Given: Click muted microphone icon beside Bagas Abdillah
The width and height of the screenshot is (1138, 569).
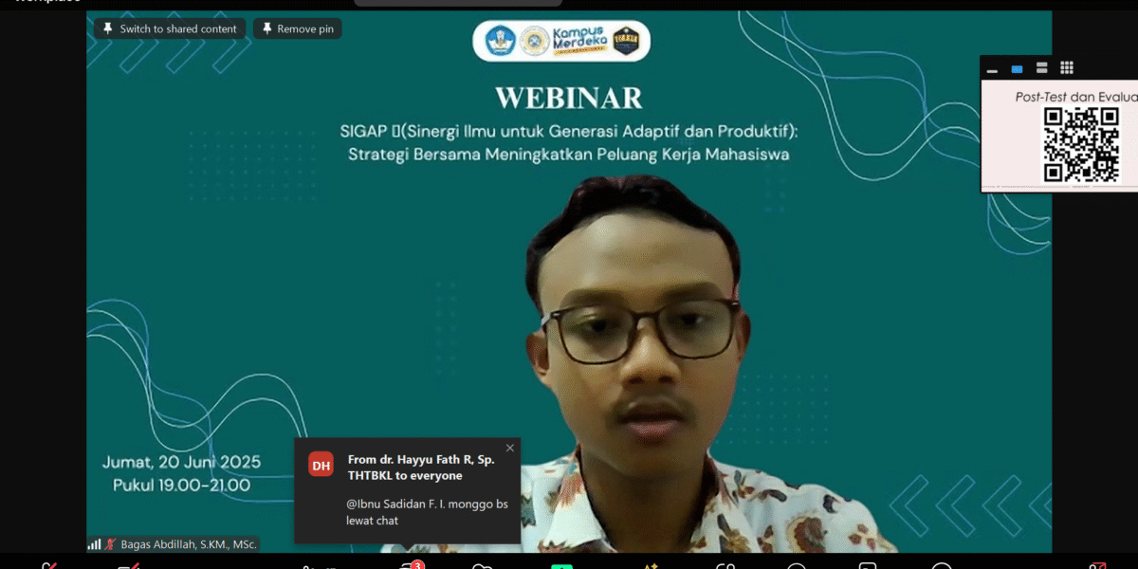Looking at the screenshot, I should click(x=110, y=544).
